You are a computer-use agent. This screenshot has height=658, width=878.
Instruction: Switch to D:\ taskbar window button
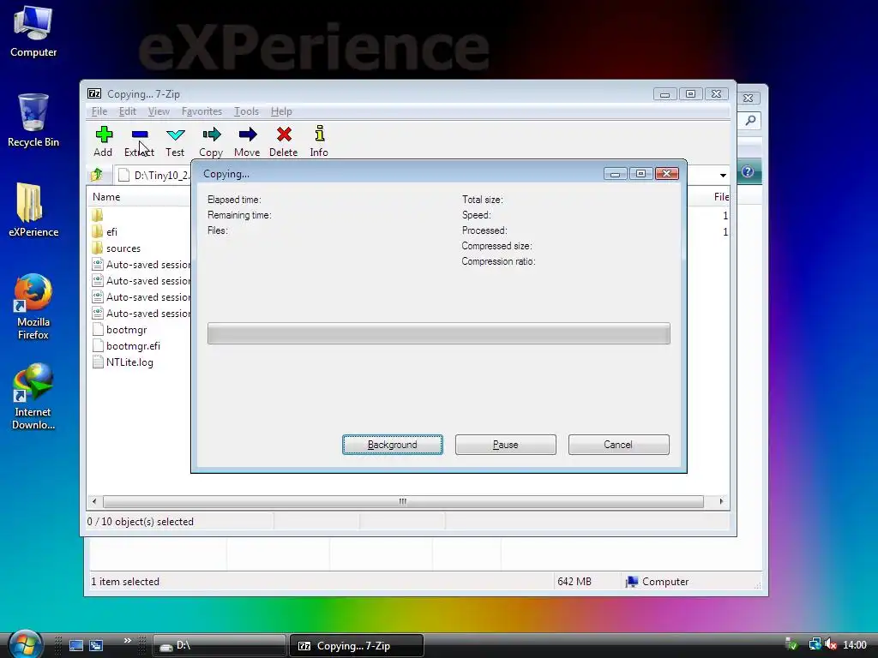pyautogui.click(x=219, y=646)
